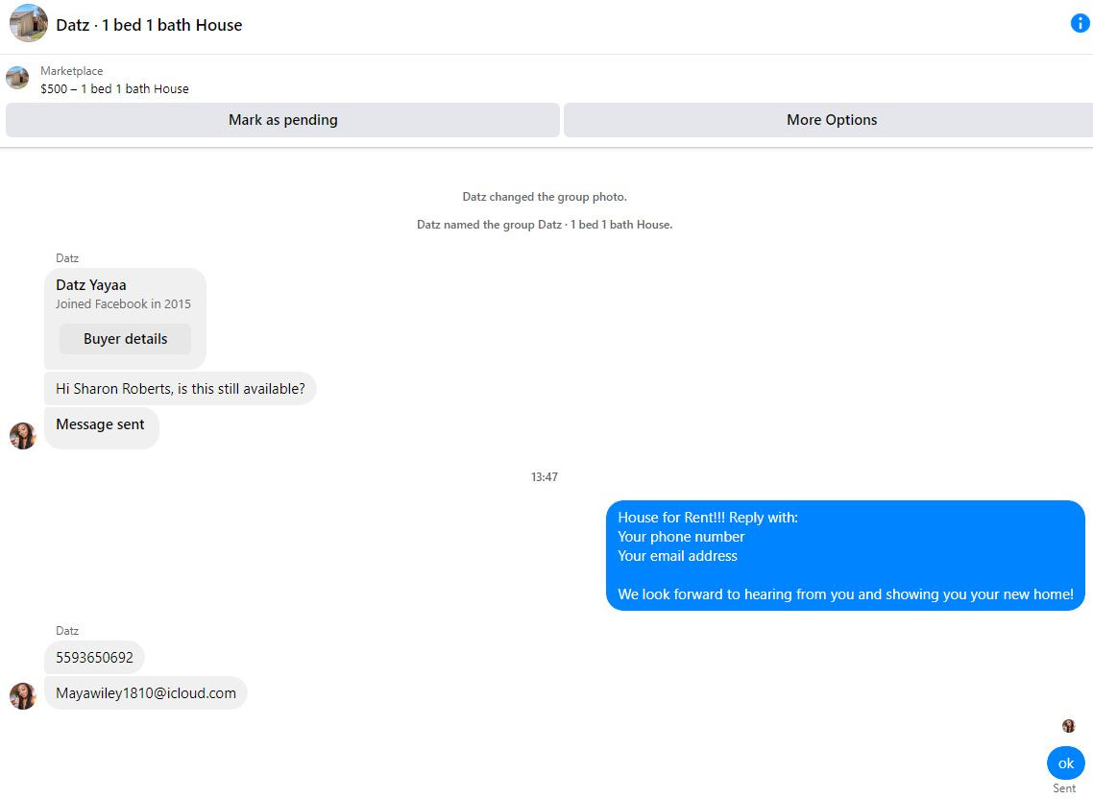Click Datz avatar beside email message
1093x799 pixels.
pyautogui.click(x=22, y=696)
